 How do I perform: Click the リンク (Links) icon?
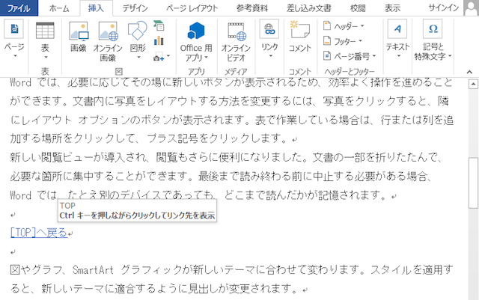[269, 28]
